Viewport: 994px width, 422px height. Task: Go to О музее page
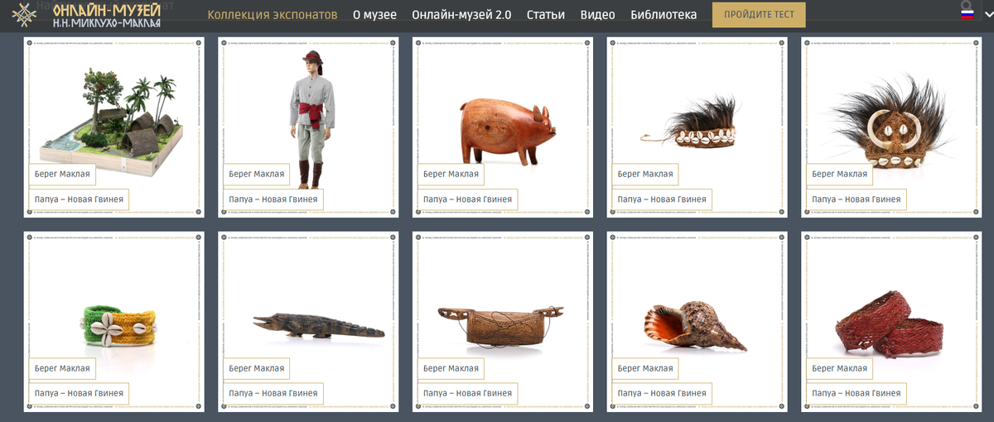point(374,15)
